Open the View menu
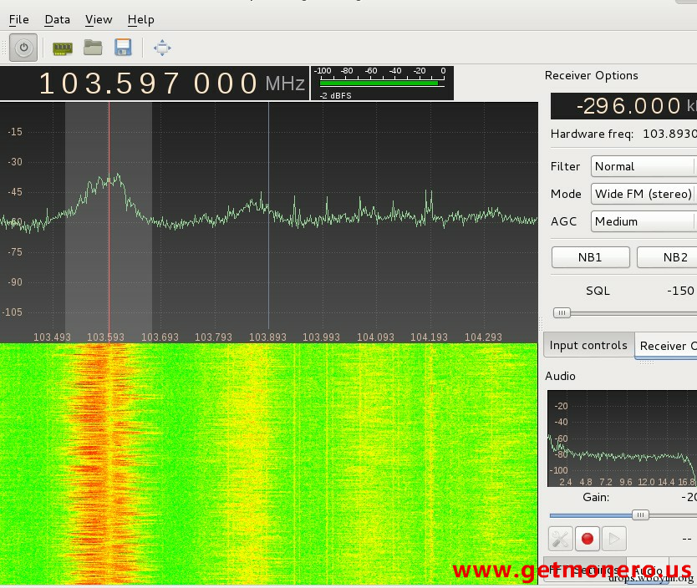The image size is (697, 588). pos(99,19)
